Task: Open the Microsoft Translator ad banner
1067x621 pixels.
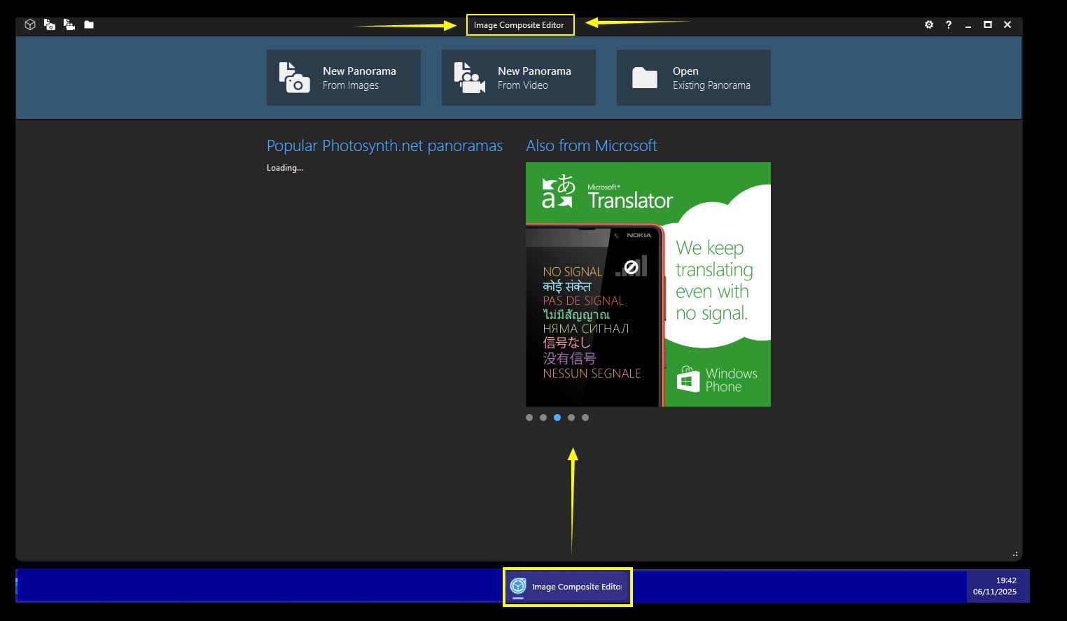Action: pos(648,284)
